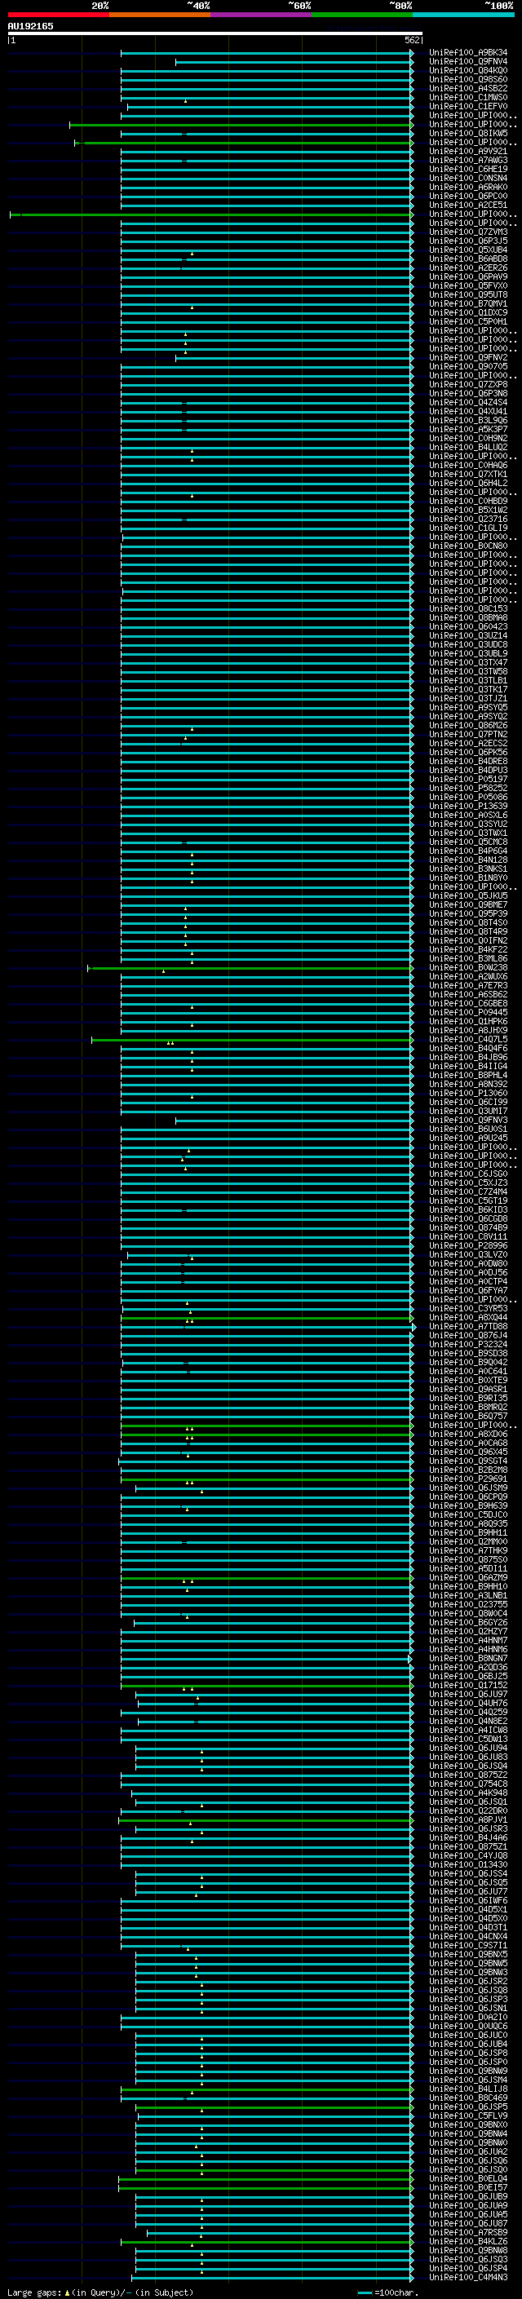
Task: Click the query end position 562
Action: pyautogui.click(x=411, y=40)
